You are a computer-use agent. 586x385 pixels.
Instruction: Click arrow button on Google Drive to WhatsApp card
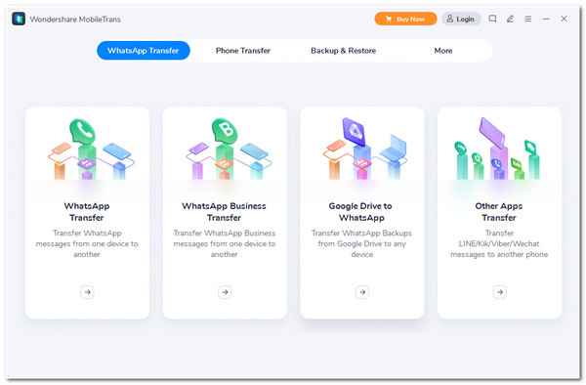tap(362, 292)
